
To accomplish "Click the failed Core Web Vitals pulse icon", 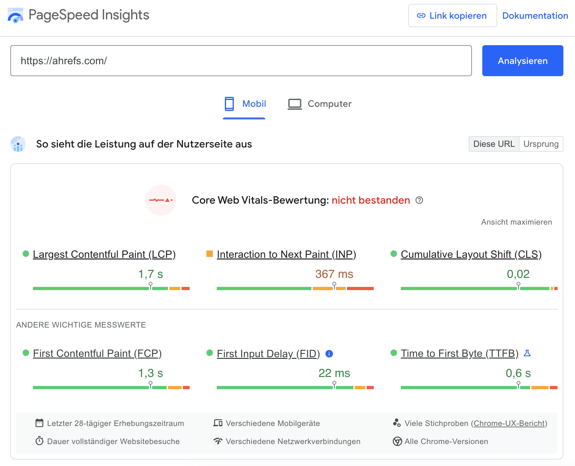I will [161, 200].
